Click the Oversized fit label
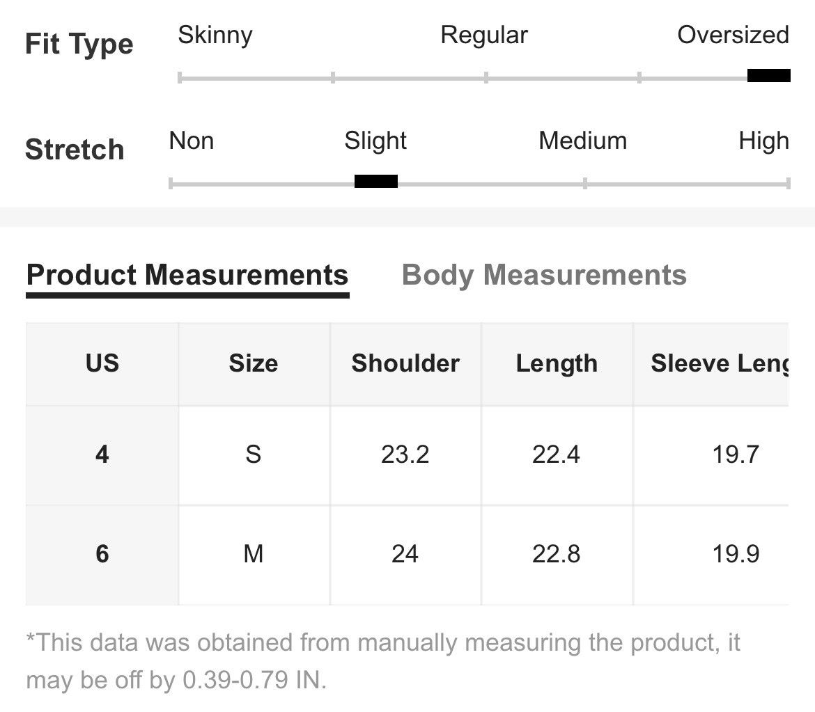The image size is (815, 712). pyautogui.click(x=733, y=35)
